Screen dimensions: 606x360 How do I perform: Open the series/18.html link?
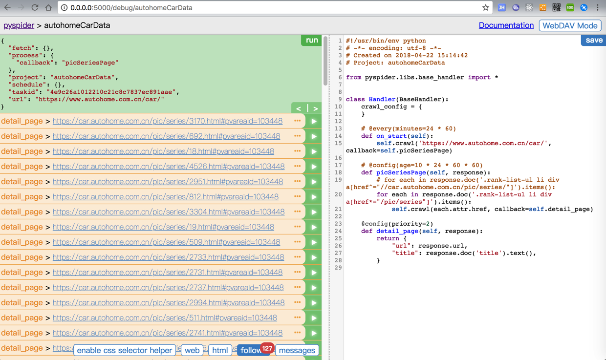[163, 151]
